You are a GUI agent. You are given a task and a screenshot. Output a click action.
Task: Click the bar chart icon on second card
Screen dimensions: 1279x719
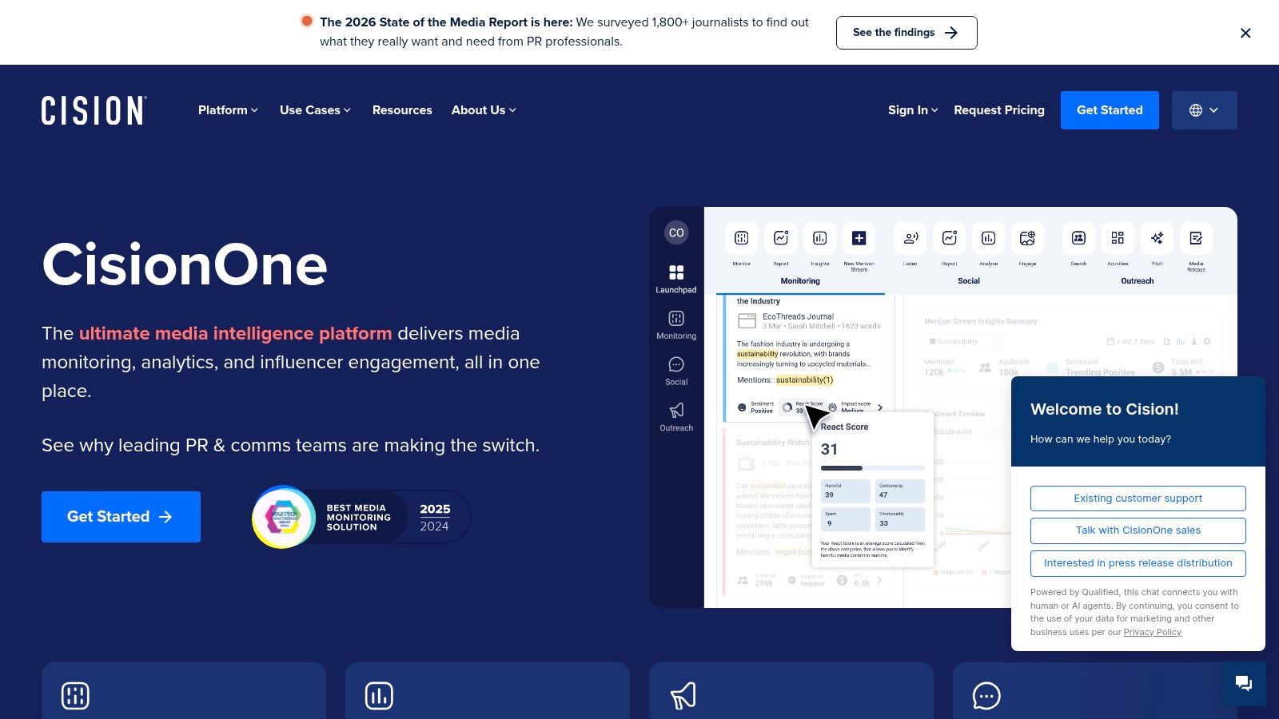[x=379, y=696]
